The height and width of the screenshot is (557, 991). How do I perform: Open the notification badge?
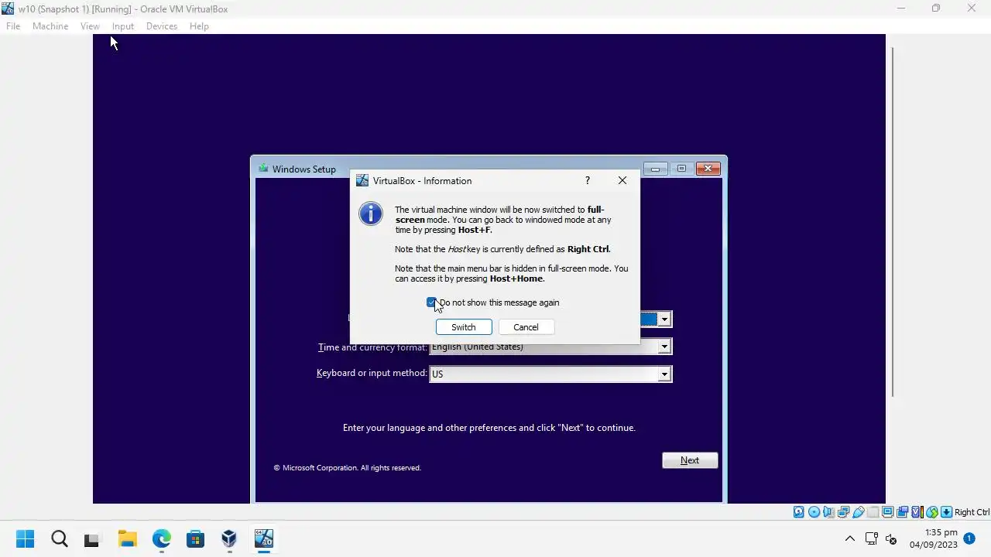pyautogui.click(x=969, y=538)
